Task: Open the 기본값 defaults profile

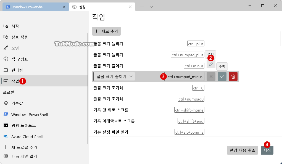Action: tap(44, 103)
